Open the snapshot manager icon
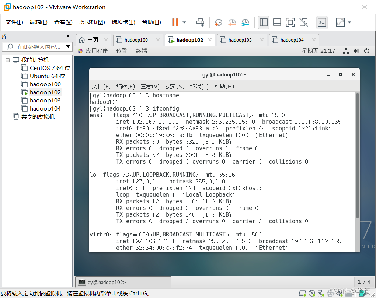The image size is (376, 298). tap(245, 22)
